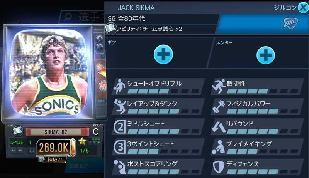This screenshot has width=309, height=178.
Task: Click the VCR rewind button under レベル
Action: (x=13, y=151)
